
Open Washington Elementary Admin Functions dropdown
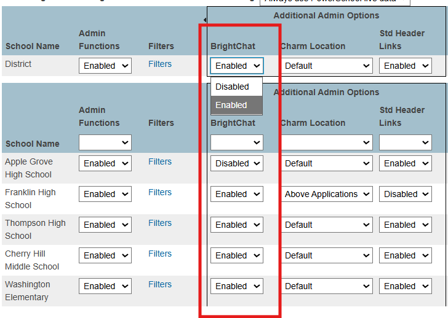(105, 286)
